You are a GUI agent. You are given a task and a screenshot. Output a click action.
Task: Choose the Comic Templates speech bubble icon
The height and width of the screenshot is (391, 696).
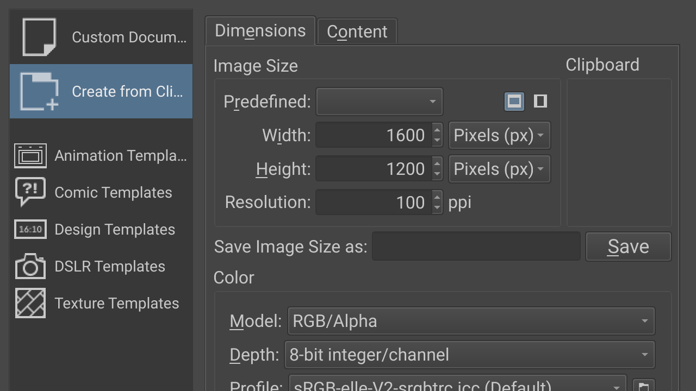(x=30, y=192)
